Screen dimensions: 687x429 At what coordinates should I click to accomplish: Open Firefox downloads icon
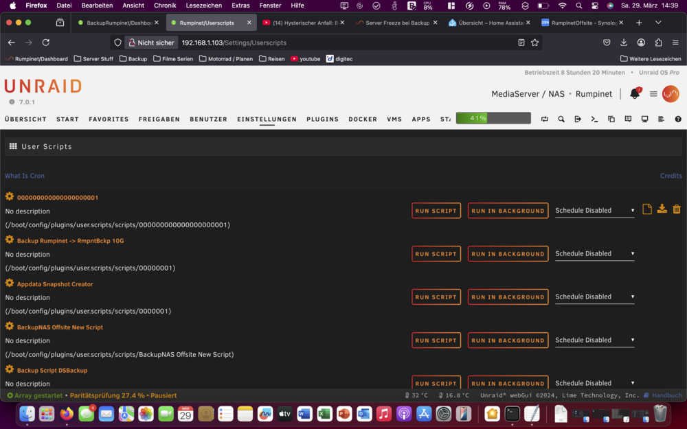tap(624, 43)
